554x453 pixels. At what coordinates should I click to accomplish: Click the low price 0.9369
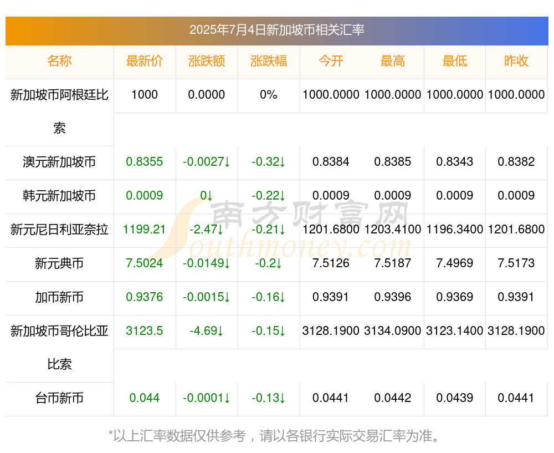(x=455, y=297)
